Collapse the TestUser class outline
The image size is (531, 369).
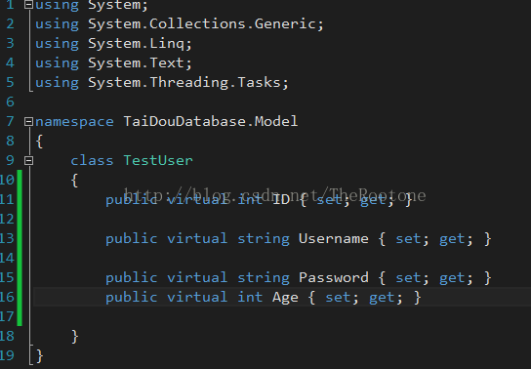point(28,160)
